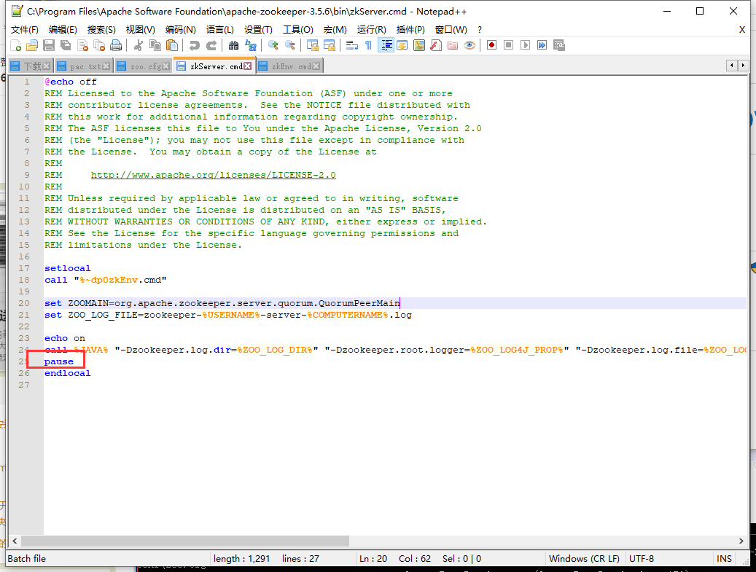The width and height of the screenshot is (756, 572).
Task: Close the zkEnv.cmd tab
Action: click(x=316, y=65)
